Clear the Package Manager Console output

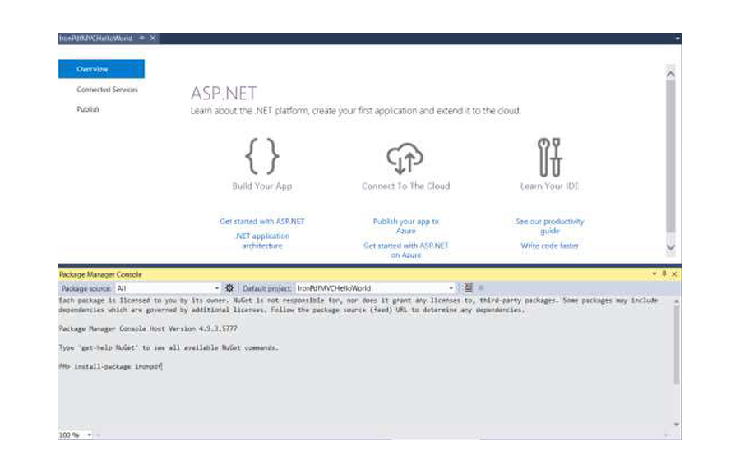468,288
